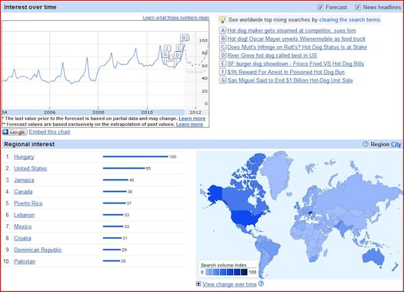Click help icon beside View change over time
Viewport: 404px width, 292px height.
point(261,284)
